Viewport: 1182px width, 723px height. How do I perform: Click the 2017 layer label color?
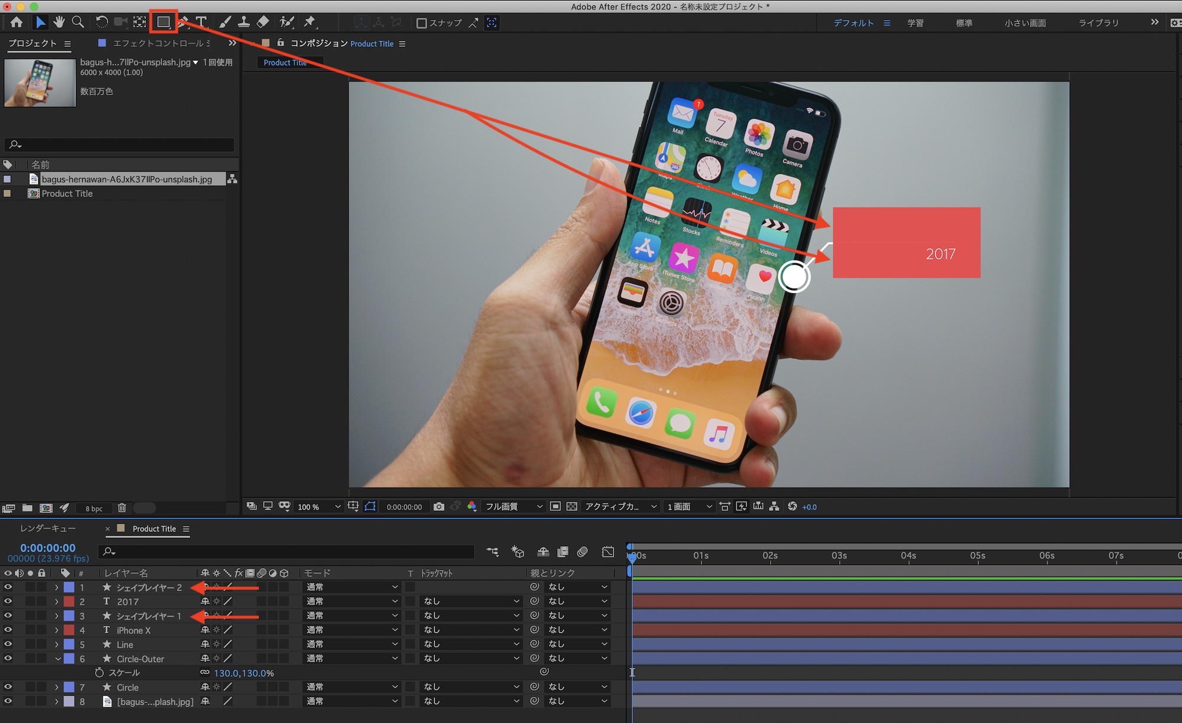coord(69,602)
